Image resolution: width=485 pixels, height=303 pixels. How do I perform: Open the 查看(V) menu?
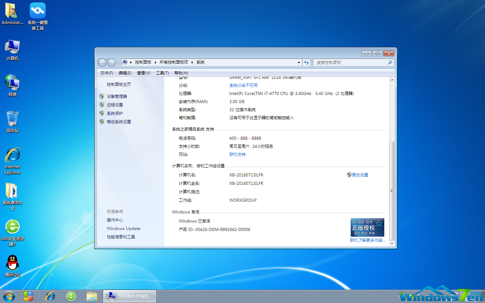coord(143,73)
